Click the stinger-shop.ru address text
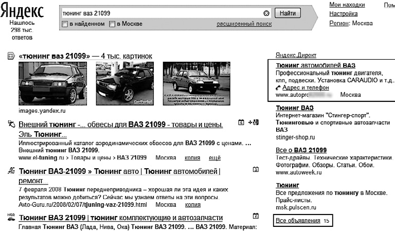 (295, 137)
